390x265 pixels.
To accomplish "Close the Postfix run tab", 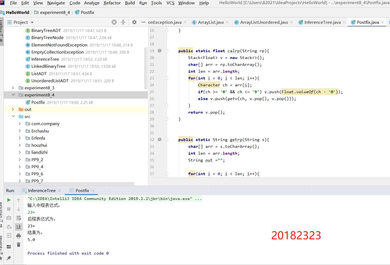I will 93,190.
